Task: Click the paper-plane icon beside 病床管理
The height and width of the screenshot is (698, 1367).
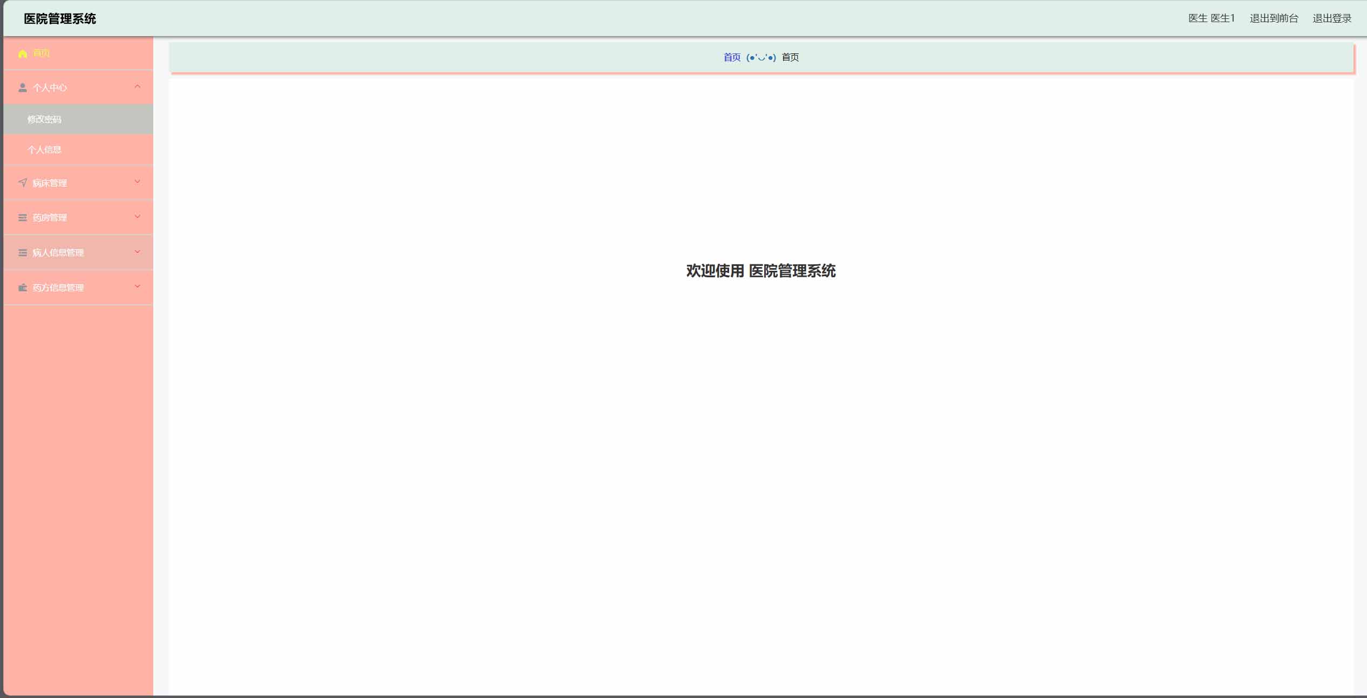Action: pyautogui.click(x=23, y=183)
